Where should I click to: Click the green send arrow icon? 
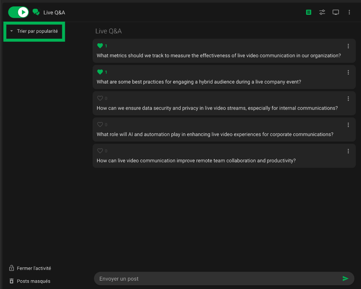tap(345, 279)
